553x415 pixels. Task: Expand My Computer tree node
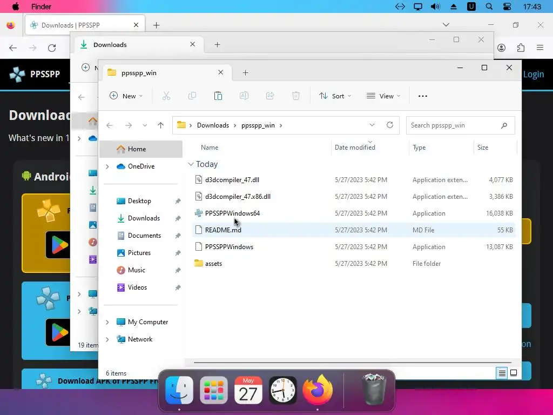pyautogui.click(x=107, y=322)
